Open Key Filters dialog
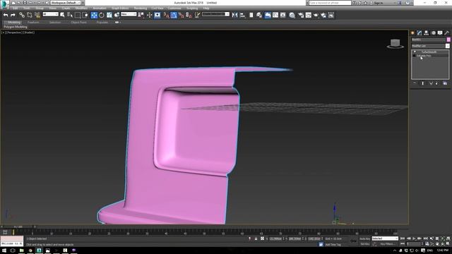Image resolution: width=452 pixels, height=254 pixels. coord(388,244)
